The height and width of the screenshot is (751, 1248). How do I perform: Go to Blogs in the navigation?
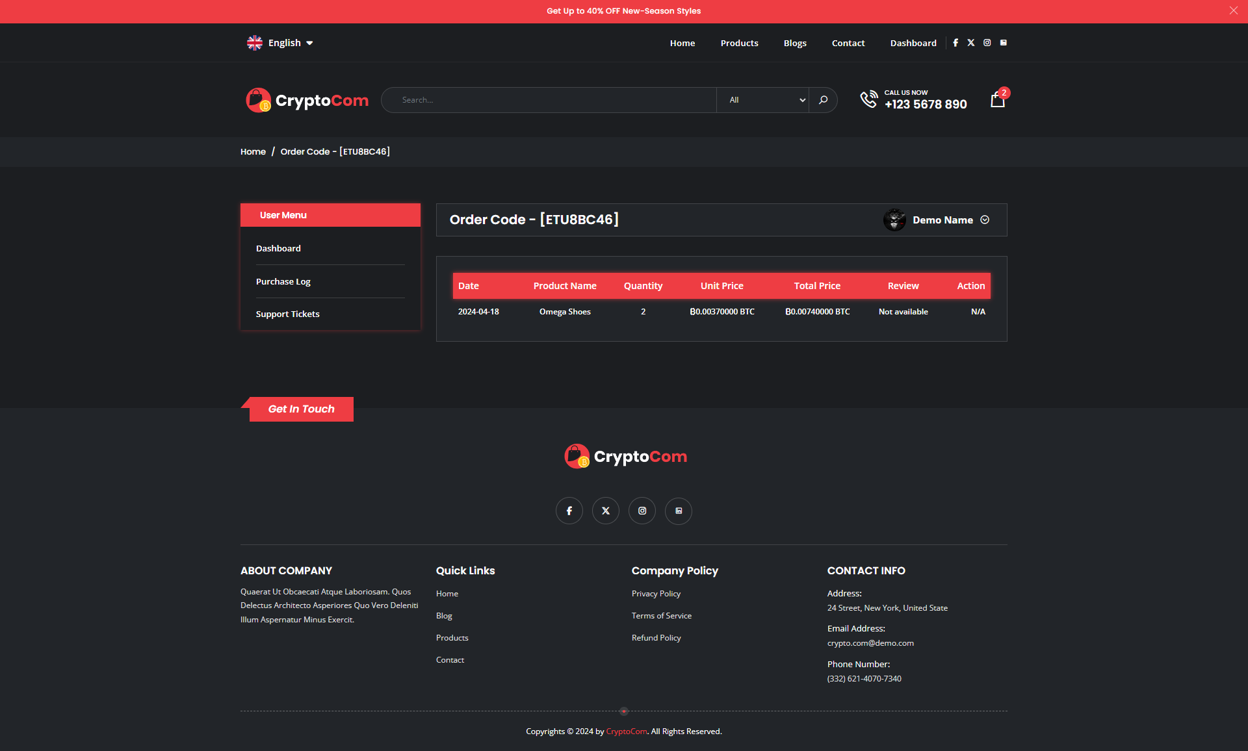click(x=794, y=43)
